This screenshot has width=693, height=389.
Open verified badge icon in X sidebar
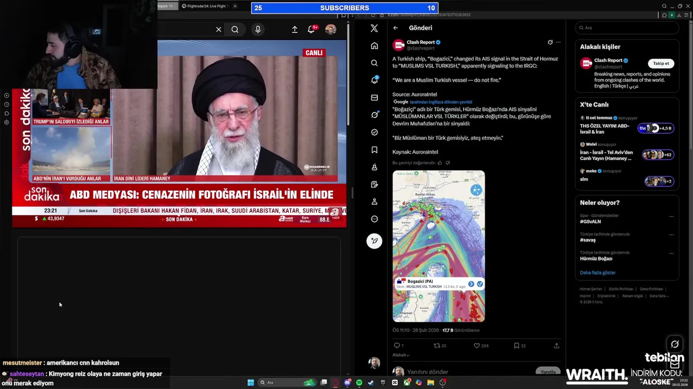click(x=374, y=132)
